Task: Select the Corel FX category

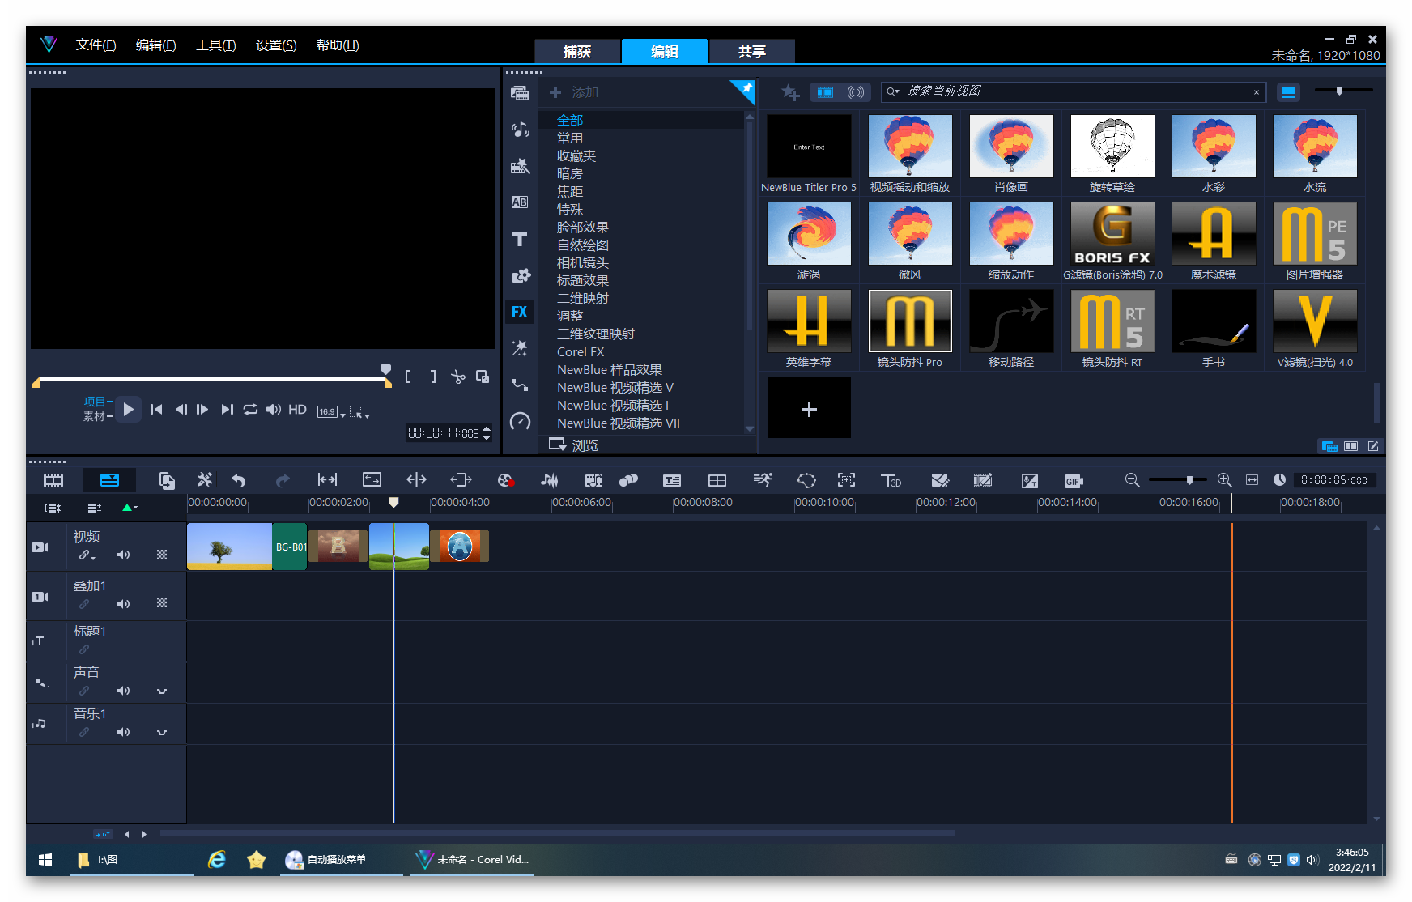Action: (581, 351)
